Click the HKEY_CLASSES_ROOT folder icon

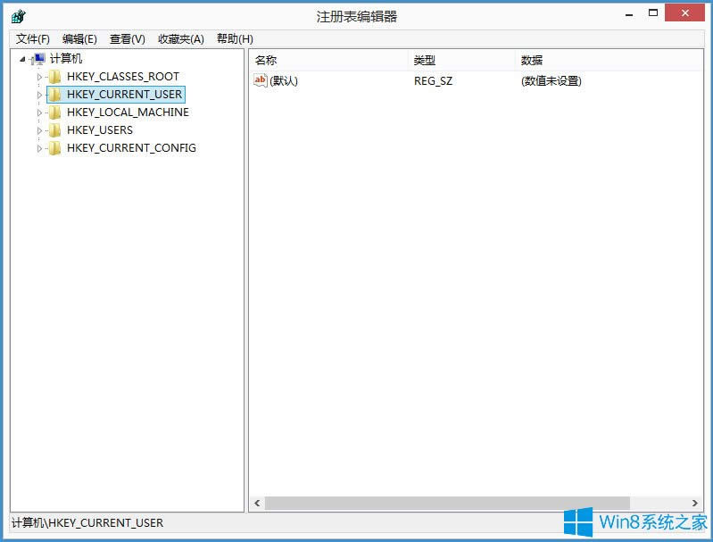point(55,77)
